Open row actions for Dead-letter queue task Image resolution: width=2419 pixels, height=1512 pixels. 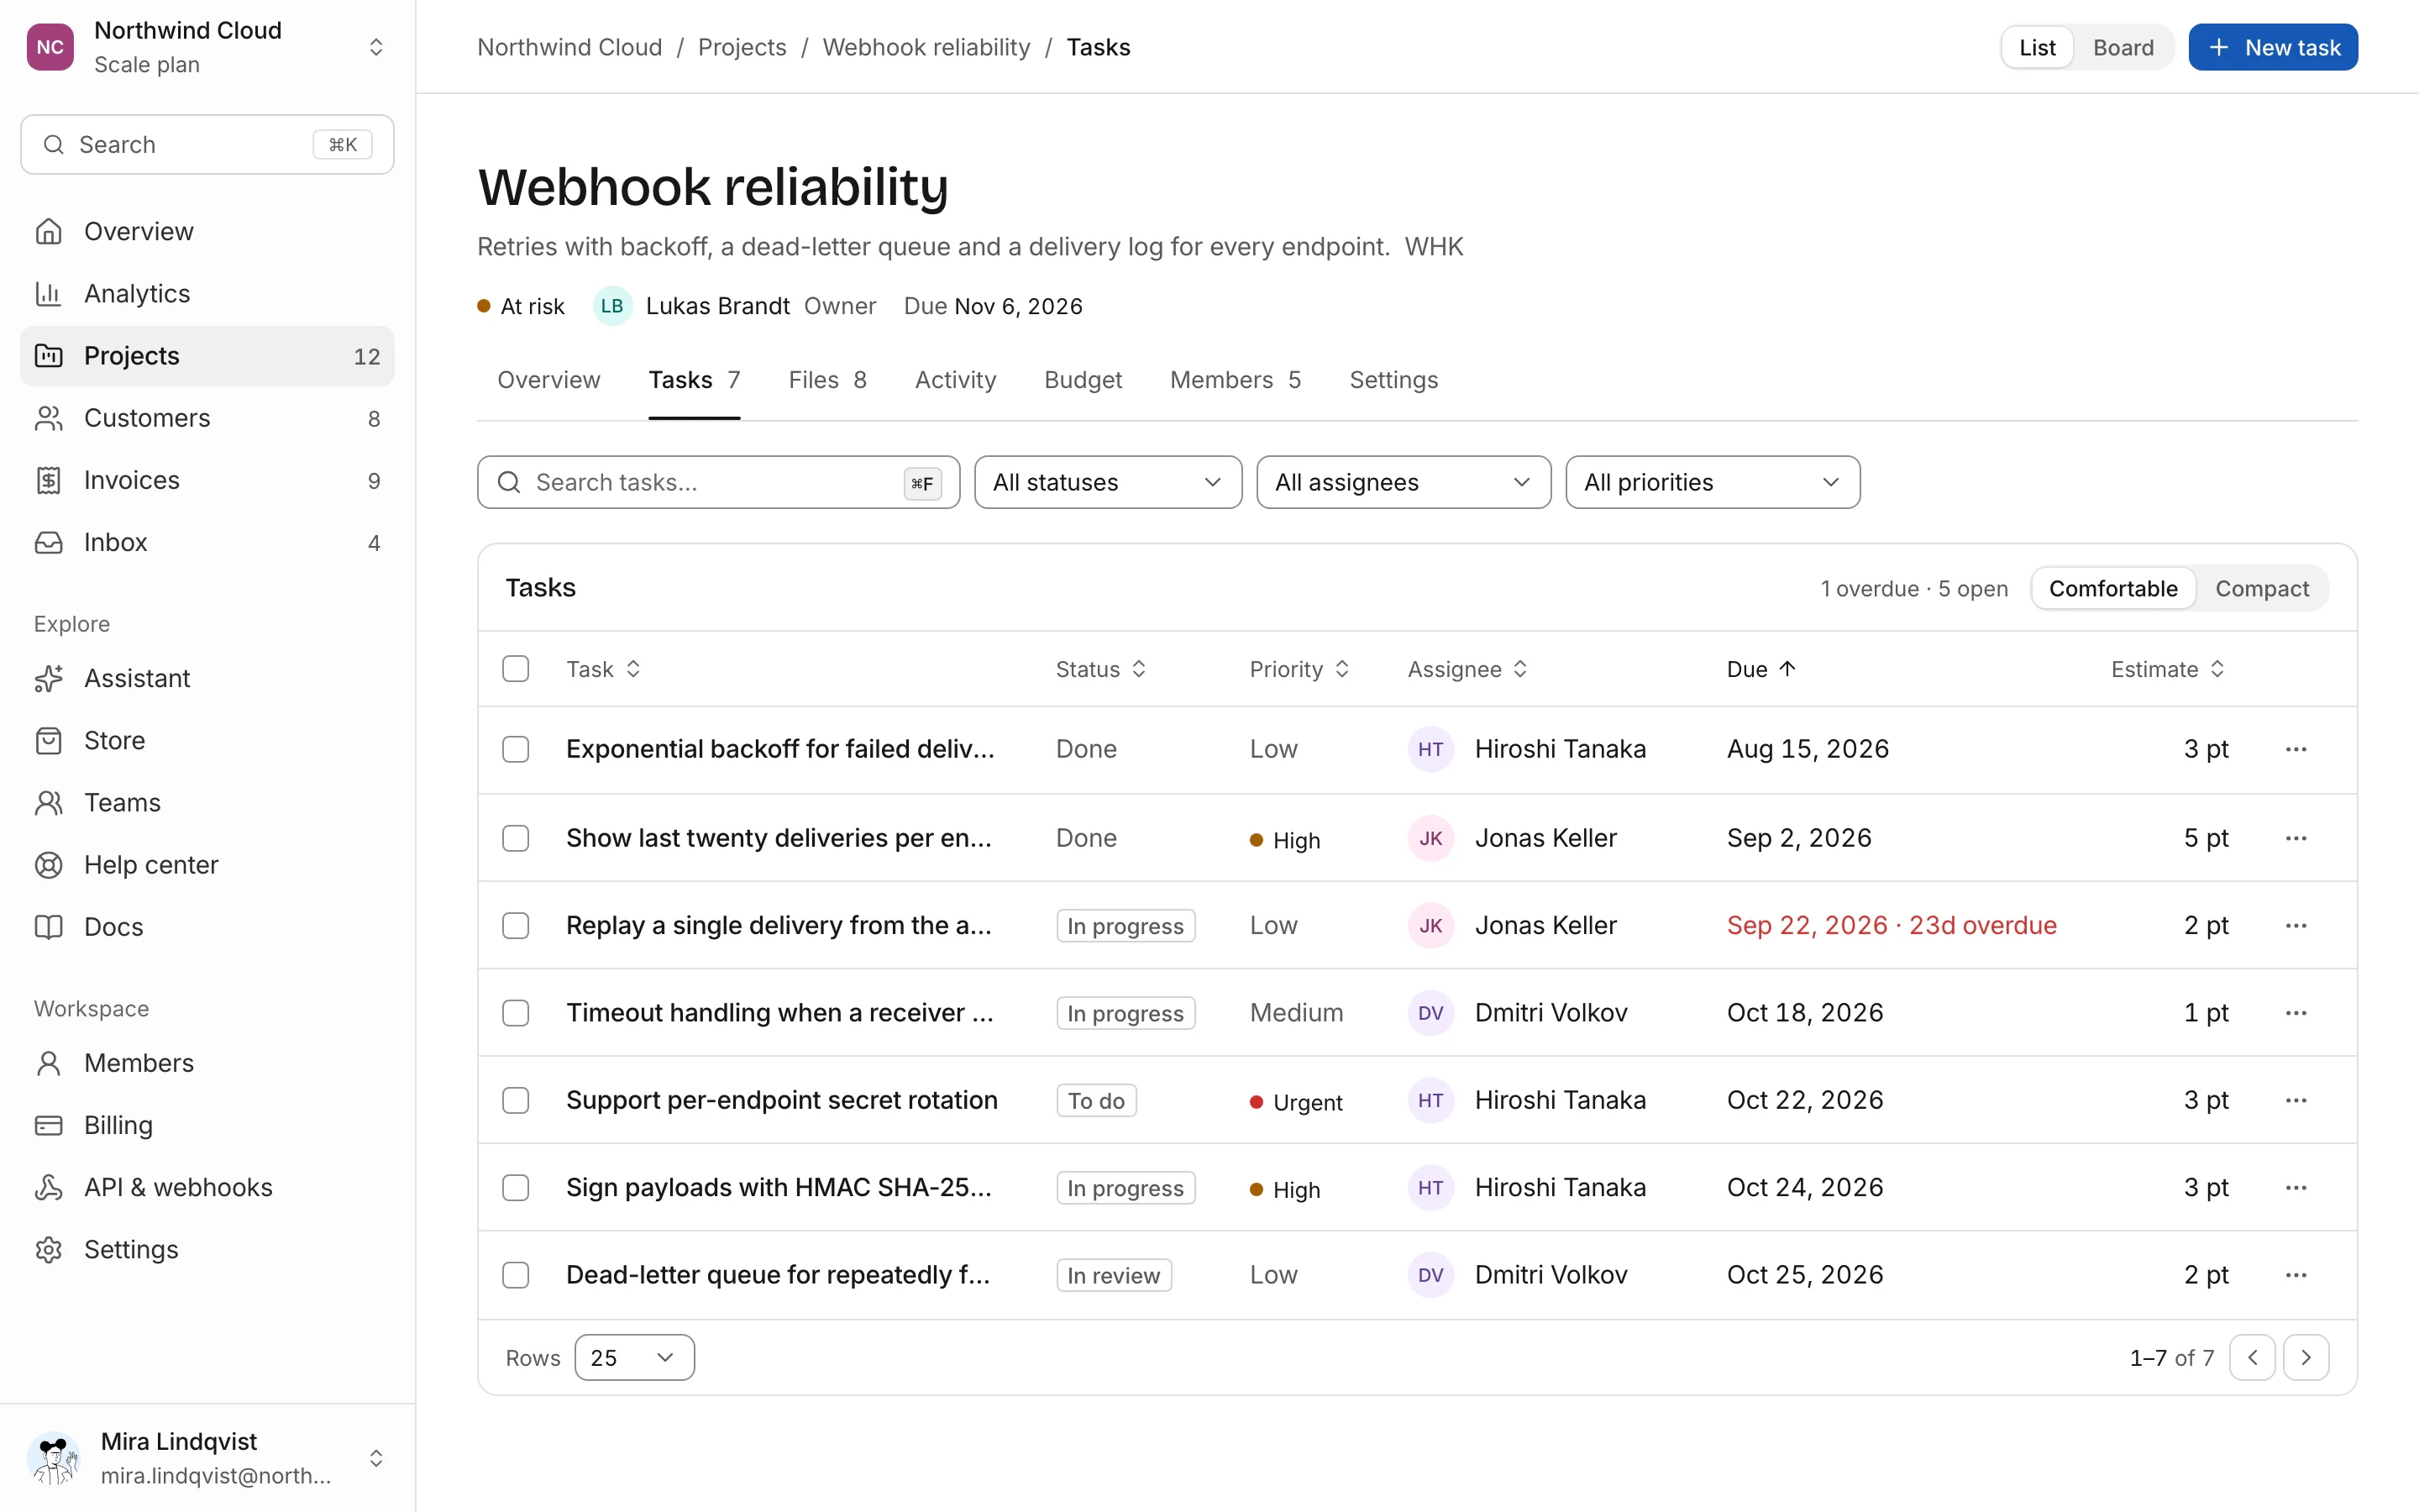pyautogui.click(x=2296, y=1275)
